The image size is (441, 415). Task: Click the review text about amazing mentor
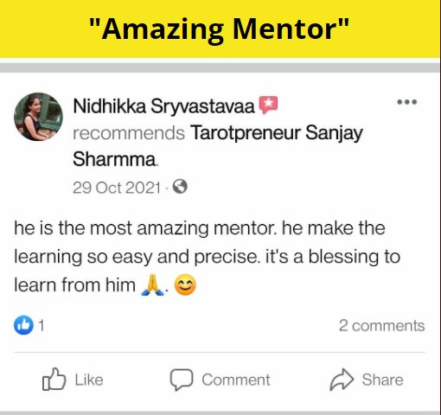click(207, 257)
